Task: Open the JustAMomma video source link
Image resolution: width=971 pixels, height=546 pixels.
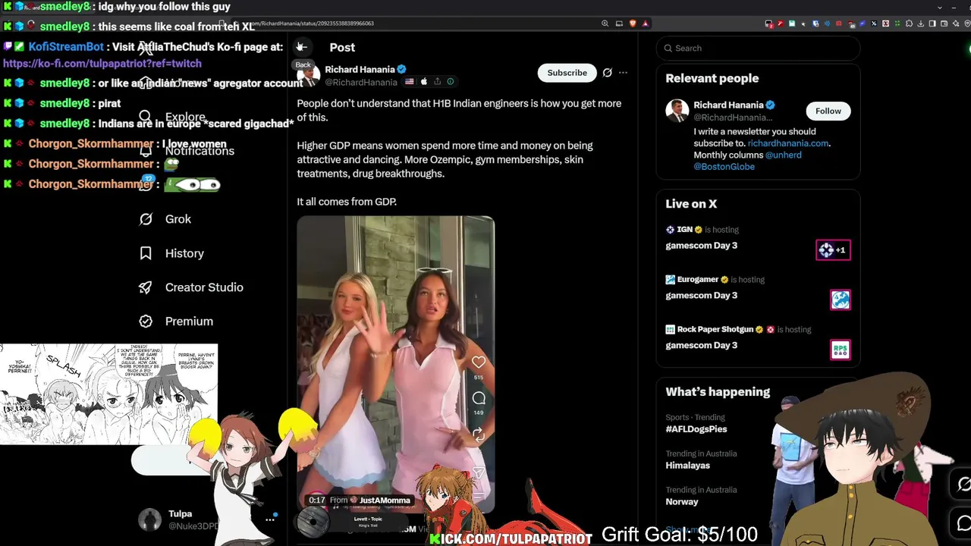Action: point(385,500)
